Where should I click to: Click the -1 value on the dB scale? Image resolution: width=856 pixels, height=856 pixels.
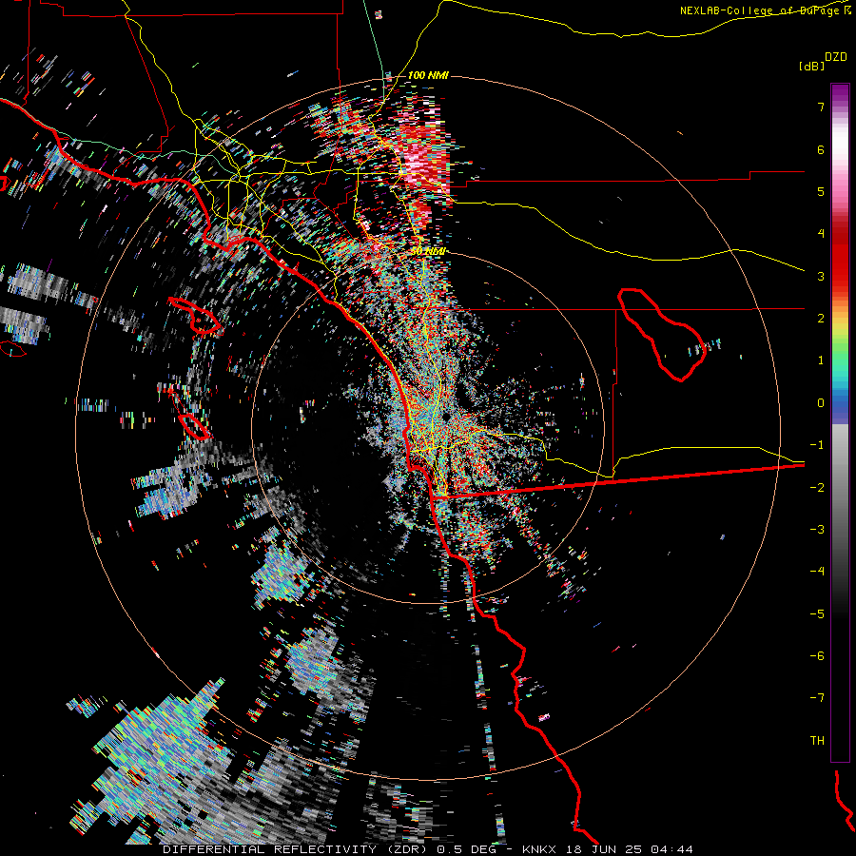[x=817, y=445]
